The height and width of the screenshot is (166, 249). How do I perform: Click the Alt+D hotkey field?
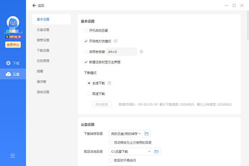click(121, 51)
